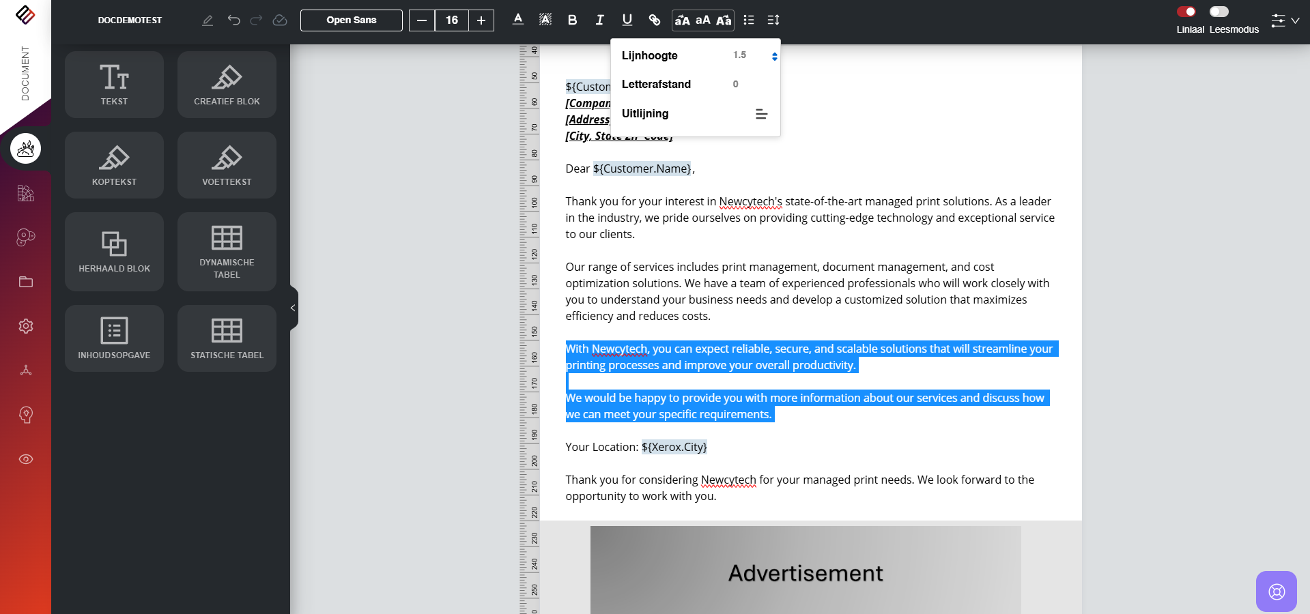Screen dimensions: 1310x614
Task: Open Uitlijning alignment option
Action: (761, 114)
